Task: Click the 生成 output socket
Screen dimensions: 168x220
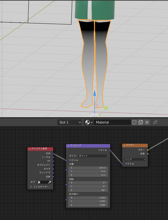Action: pyautogui.click(x=53, y=153)
